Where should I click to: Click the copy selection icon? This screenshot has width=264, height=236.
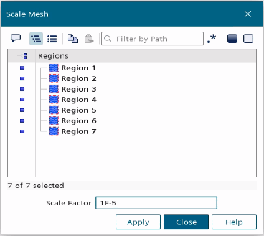(73, 39)
